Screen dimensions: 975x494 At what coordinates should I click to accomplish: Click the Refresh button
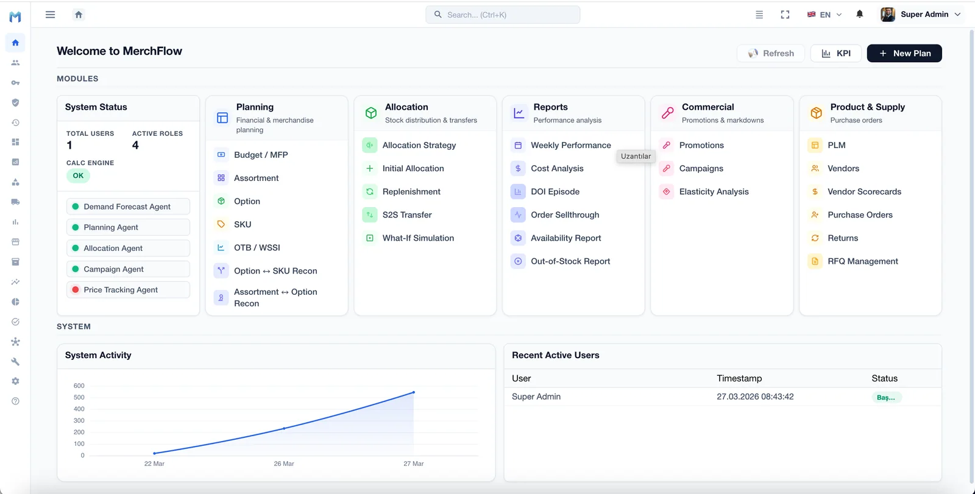pyautogui.click(x=771, y=54)
